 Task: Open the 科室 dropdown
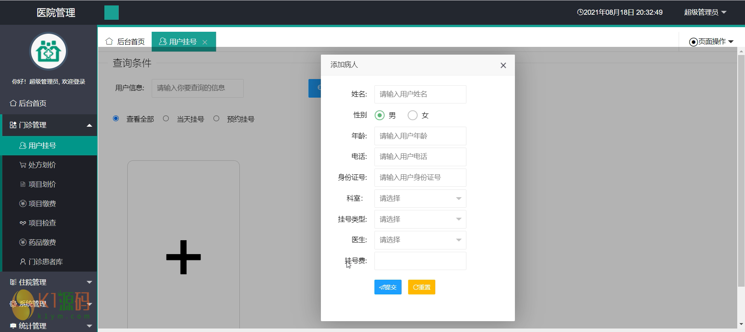pos(420,198)
